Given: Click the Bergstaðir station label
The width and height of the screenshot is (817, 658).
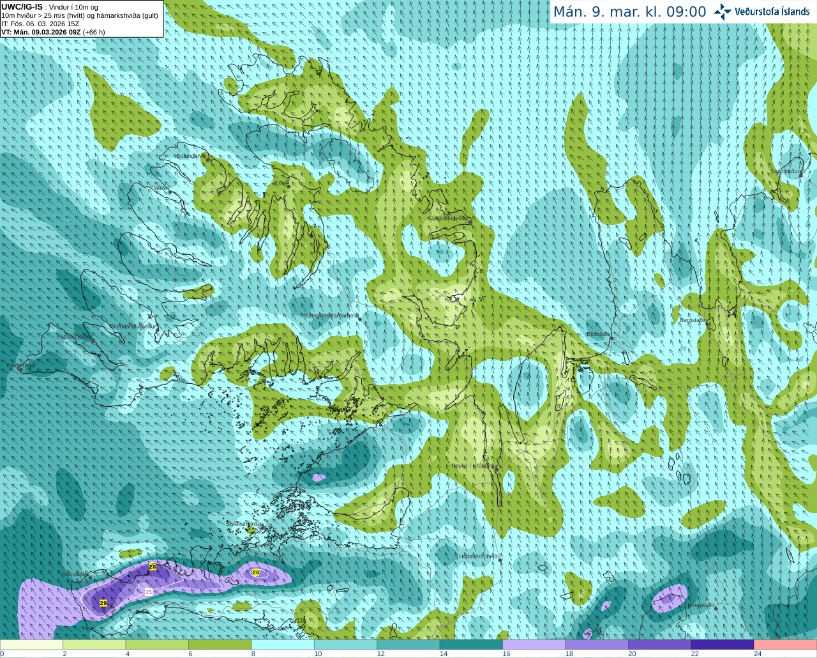Looking at the screenshot, I should (693, 320).
